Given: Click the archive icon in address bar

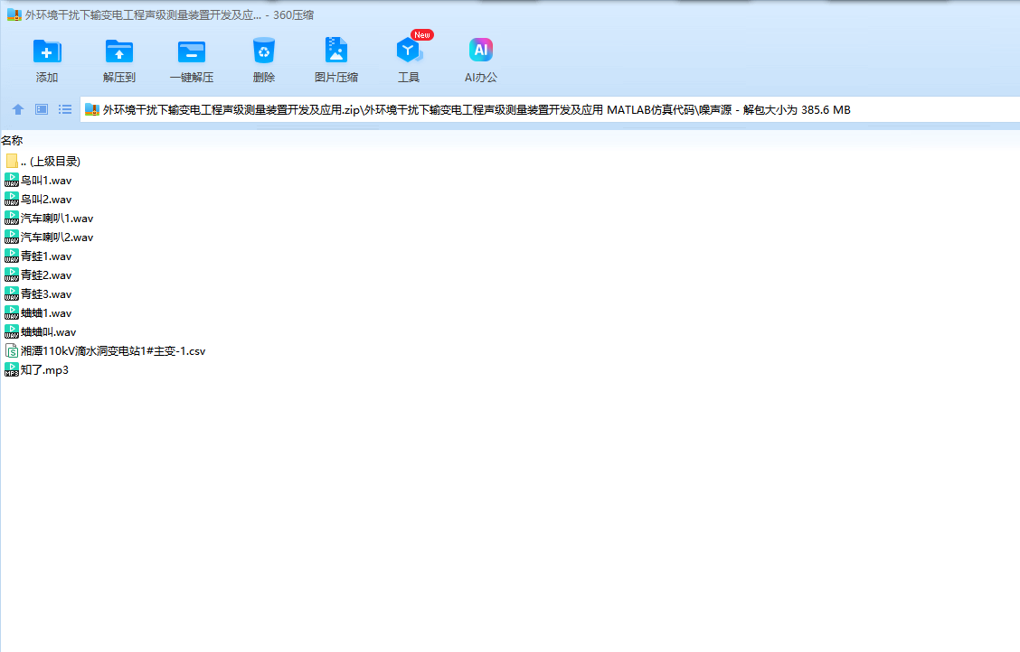Looking at the screenshot, I should point(92,110).
